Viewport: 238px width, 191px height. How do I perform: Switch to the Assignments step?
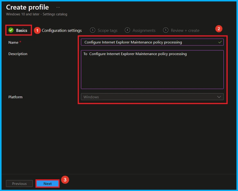pyautogui.click(x=140, y=30)
